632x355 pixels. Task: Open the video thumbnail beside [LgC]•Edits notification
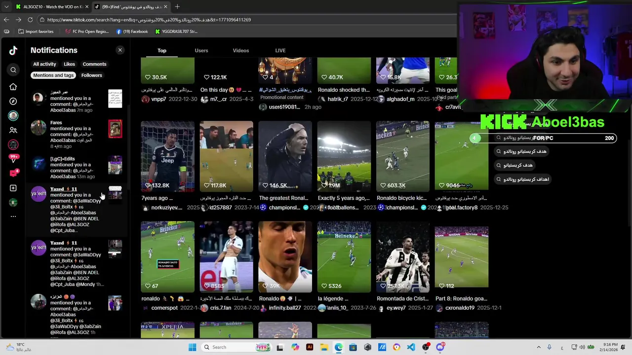[115, 165]
